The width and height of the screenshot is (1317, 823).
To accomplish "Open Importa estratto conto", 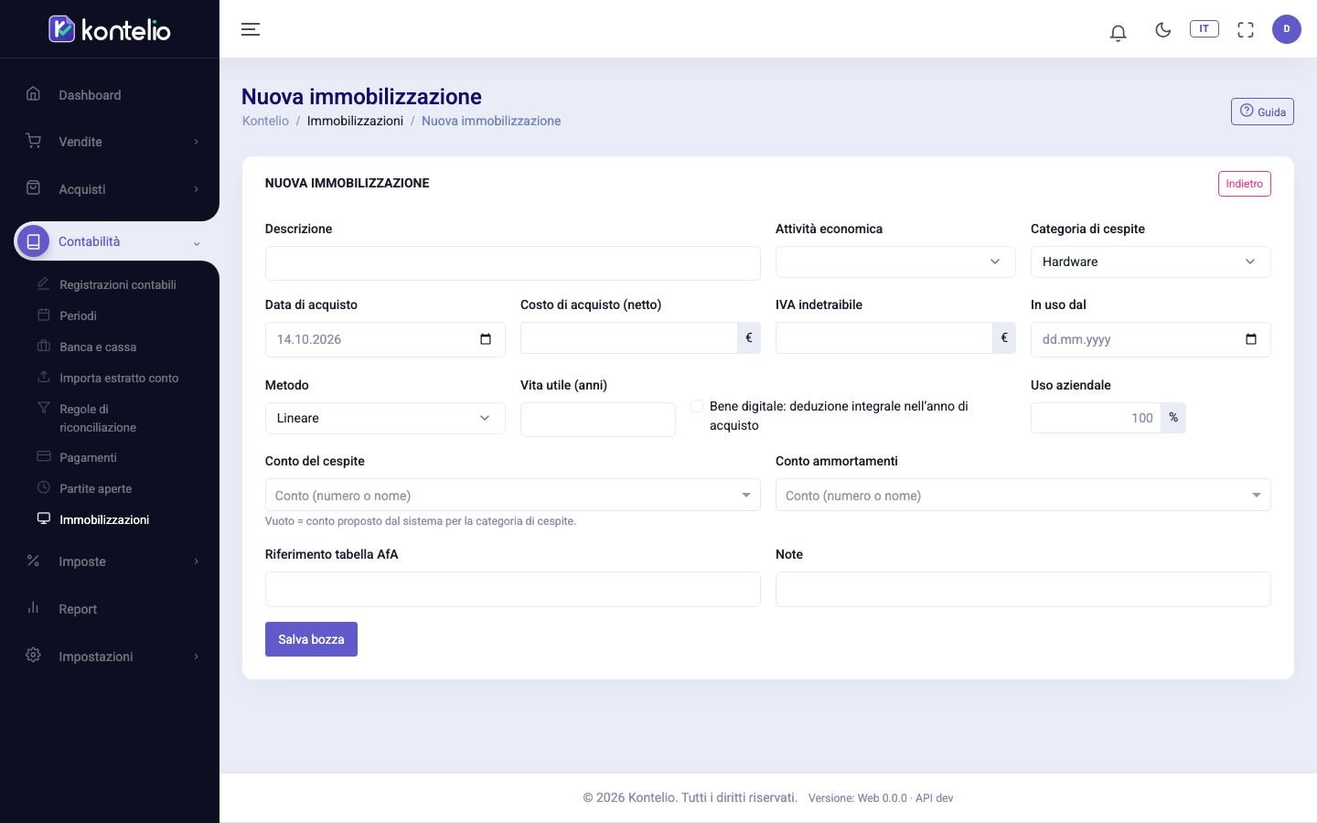I will click(x=119, y=378).
